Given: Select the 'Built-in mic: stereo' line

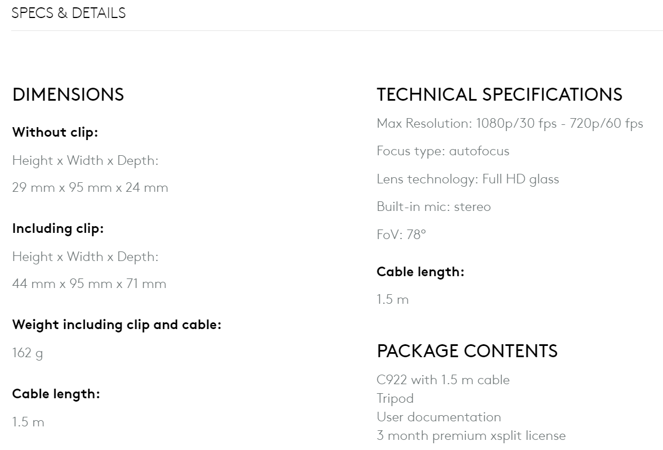Looking at the screenshot, I should pyautogui.click(x=433, y=207).
